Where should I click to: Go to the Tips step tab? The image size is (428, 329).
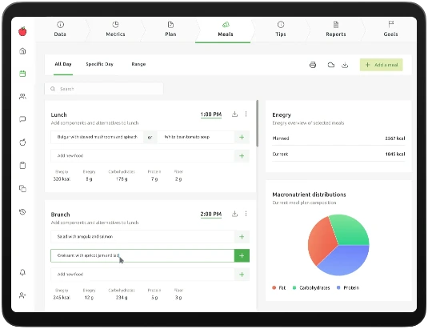coord(281,29)
